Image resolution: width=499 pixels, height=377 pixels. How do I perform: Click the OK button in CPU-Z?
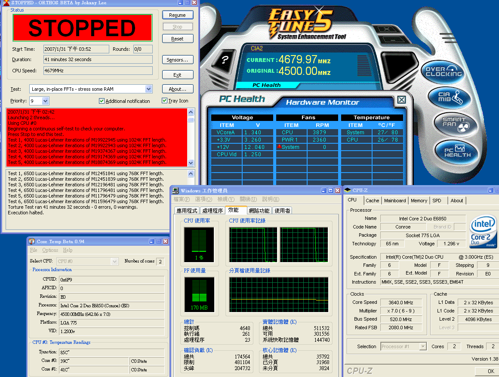(x=491, y=371)
